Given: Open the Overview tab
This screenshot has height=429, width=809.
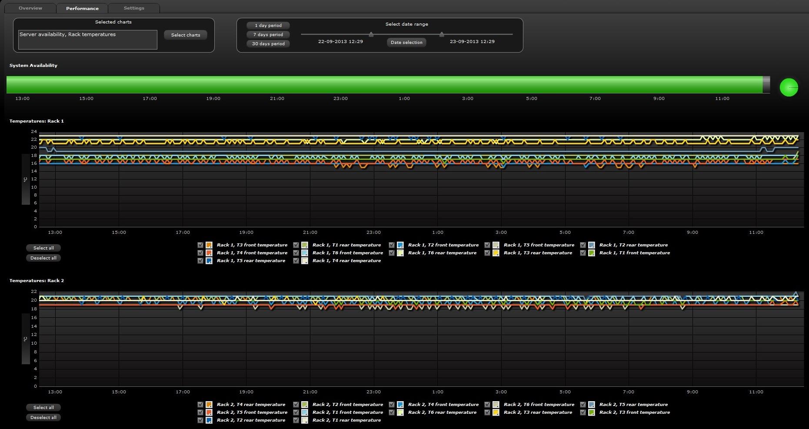Looking at the screenshot, I should (30, 8).
